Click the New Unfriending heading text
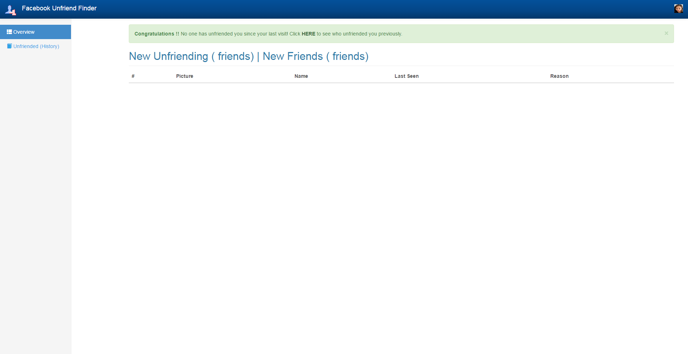This screenshot has height=354, width=688. pyautogui.click(x=192, y=56)
